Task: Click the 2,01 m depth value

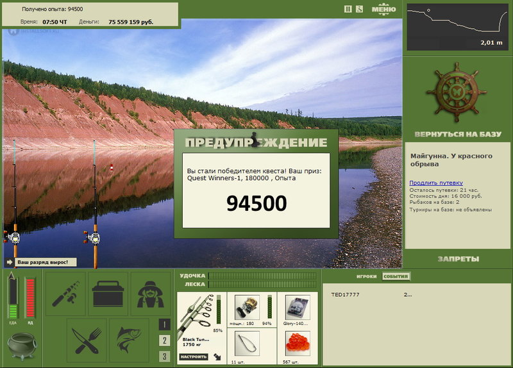Action: coord(491,42)
